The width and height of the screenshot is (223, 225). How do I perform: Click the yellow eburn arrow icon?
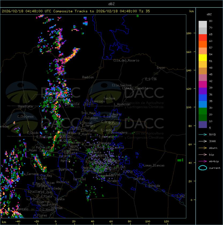click(x=203, y=148)
